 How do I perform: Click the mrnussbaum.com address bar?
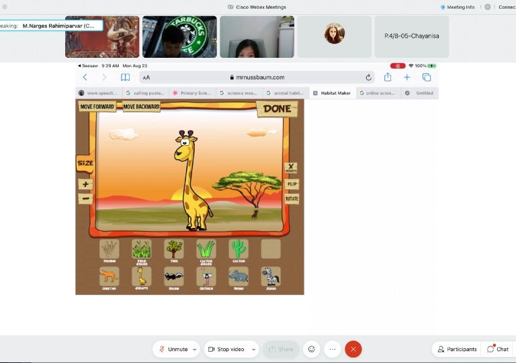pos(257,77)
